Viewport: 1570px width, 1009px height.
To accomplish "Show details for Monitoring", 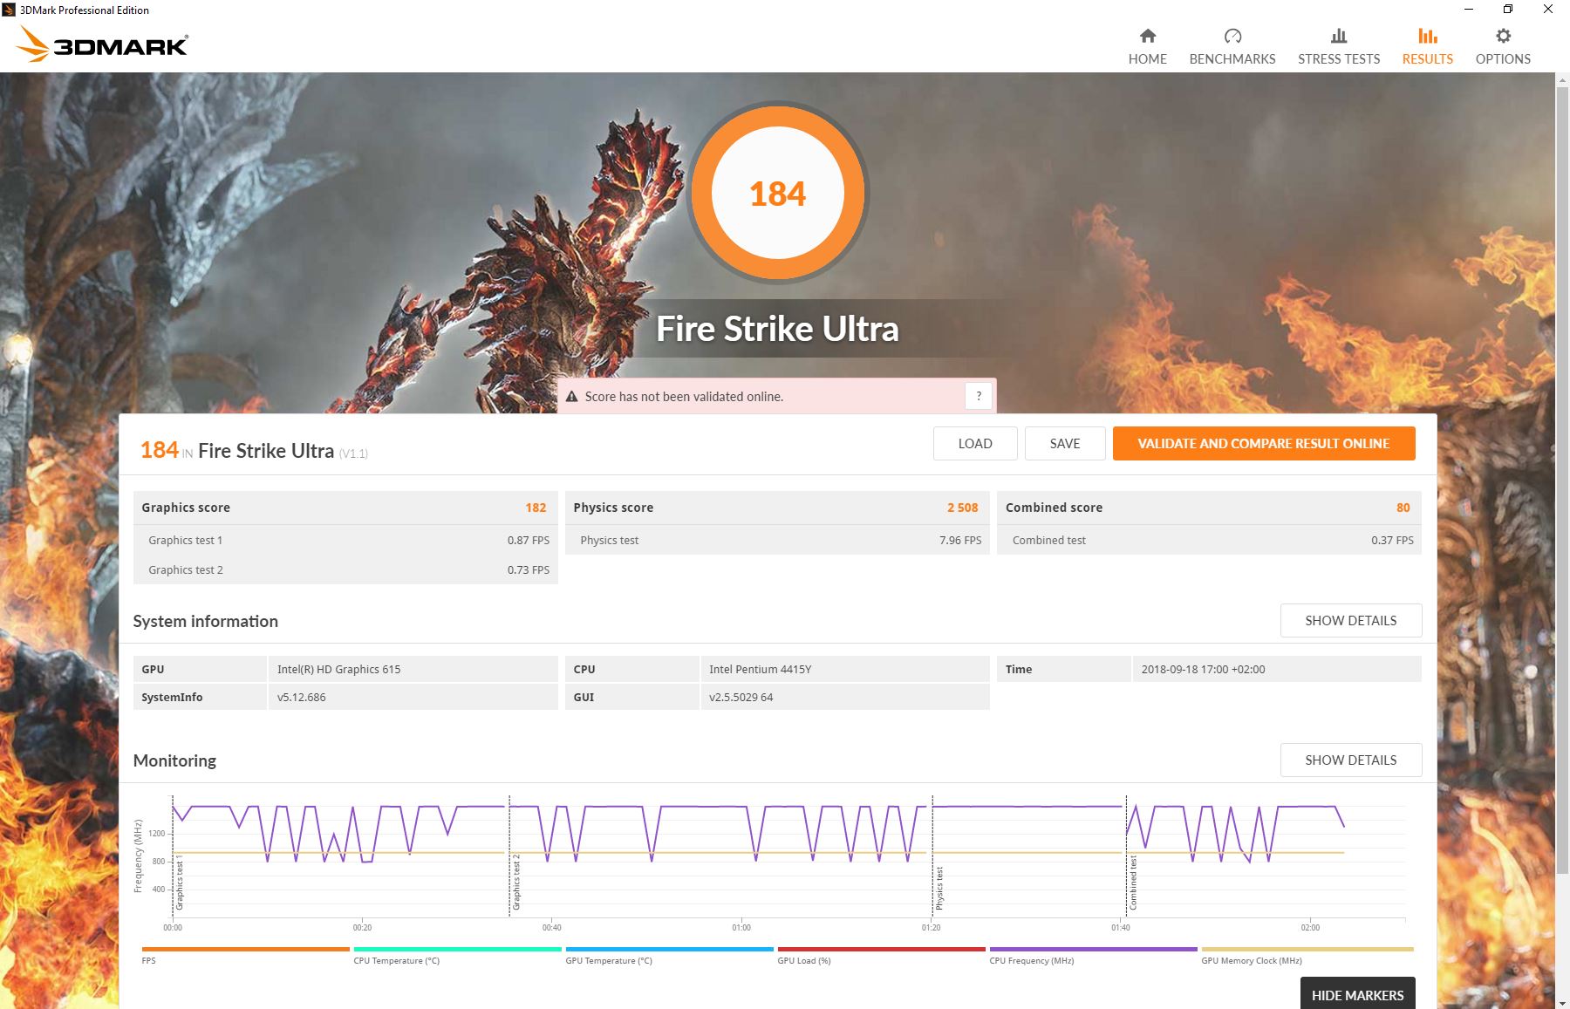I will click(1351, 760).
